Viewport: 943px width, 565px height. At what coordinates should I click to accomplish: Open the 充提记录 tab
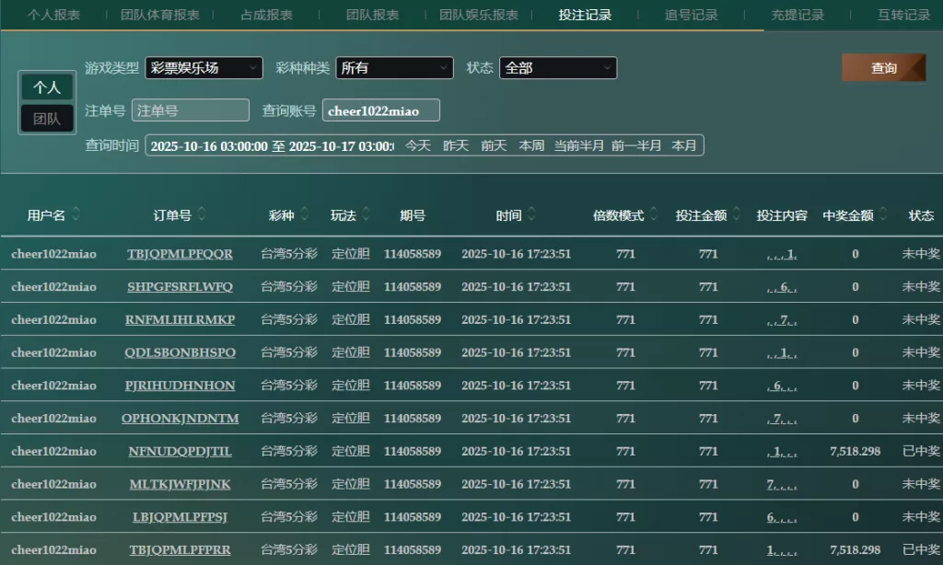797,15
